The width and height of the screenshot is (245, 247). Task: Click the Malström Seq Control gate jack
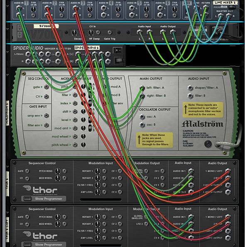point(46,87)
